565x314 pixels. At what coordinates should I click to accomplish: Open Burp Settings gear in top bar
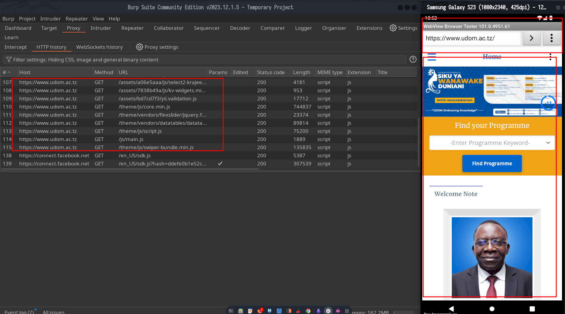[393, 28]
